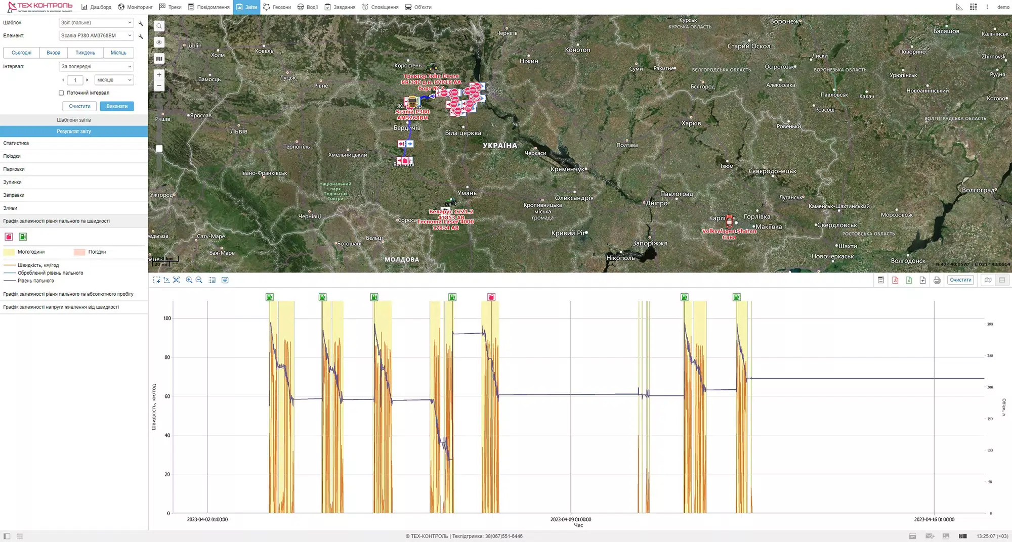The width and height of the screenshot is (1012, 542).
Task: Run the report with Виконати
Action: point(117,106)
